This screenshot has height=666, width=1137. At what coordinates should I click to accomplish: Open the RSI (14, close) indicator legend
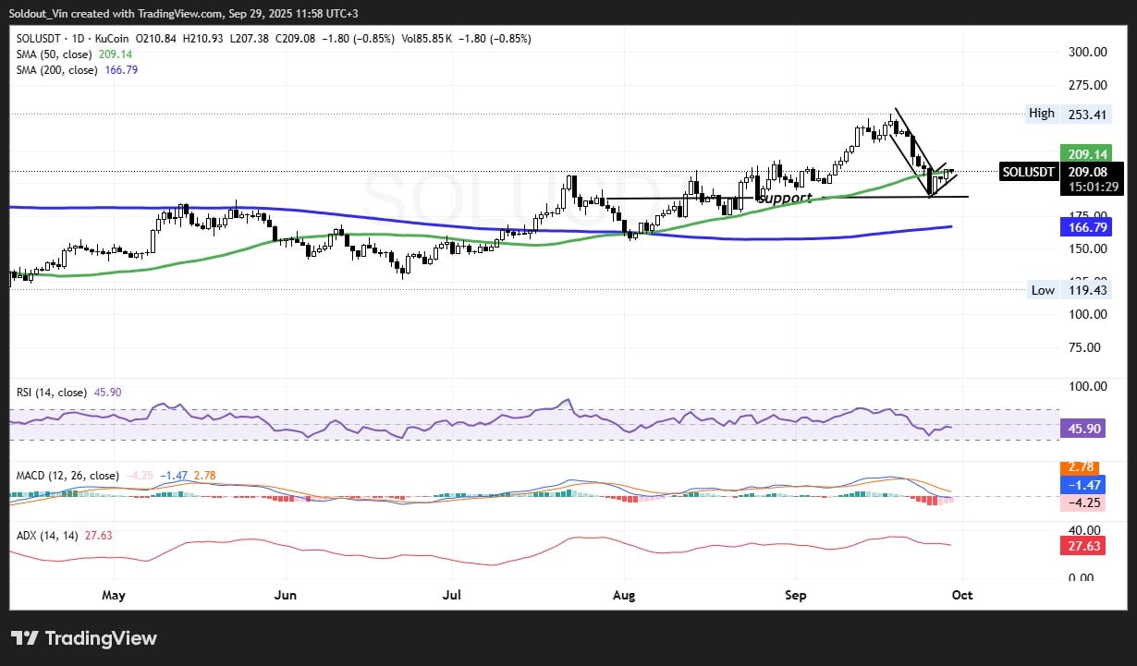(x=52, y=393)
